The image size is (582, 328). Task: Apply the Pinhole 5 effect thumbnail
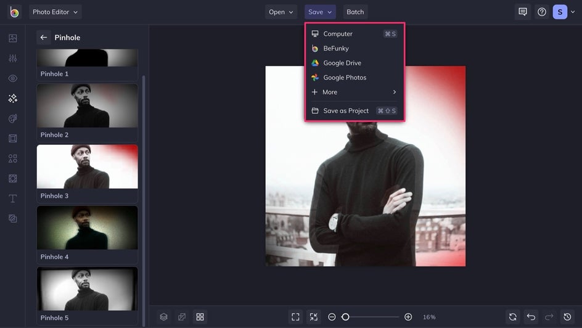(x=87, y=289)
